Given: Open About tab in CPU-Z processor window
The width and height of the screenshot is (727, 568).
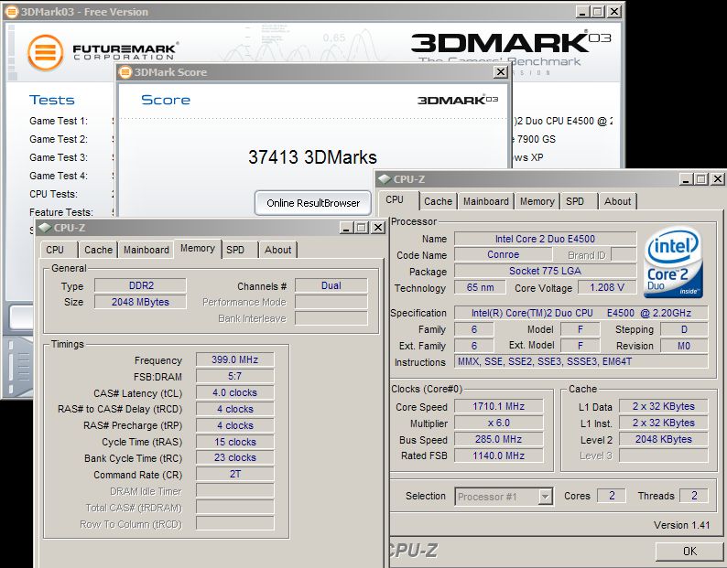Looking at the screenshot, I should click(x=617, y=201).
